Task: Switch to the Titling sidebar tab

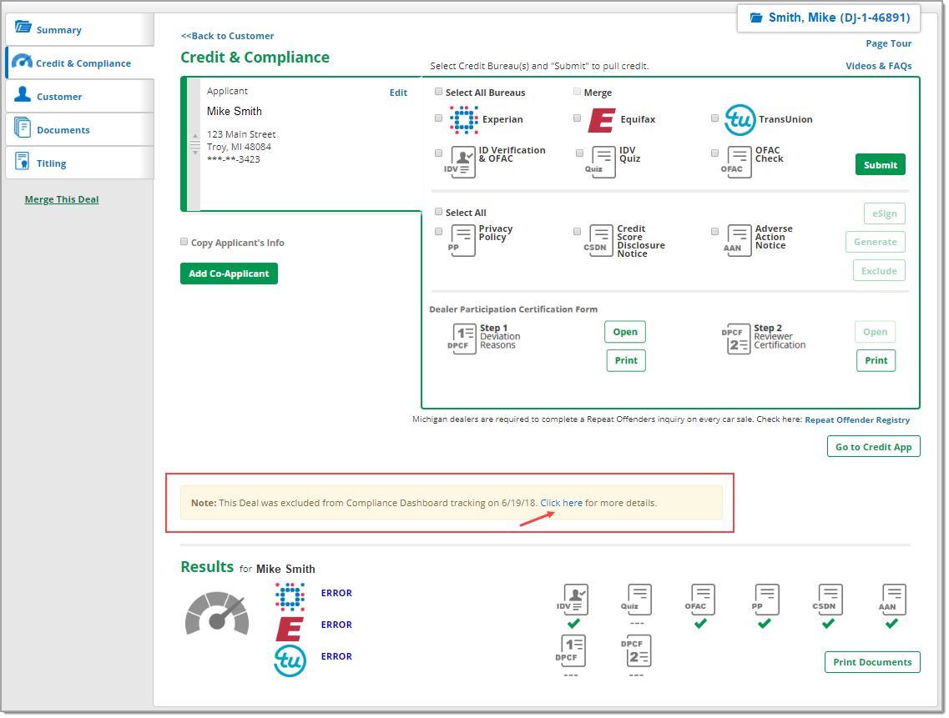Action: click(x=79, y=162)
